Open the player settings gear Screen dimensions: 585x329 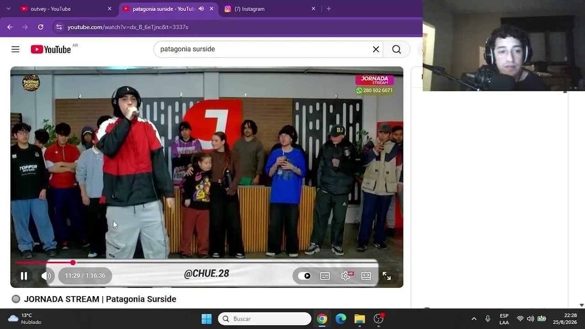[346, 276]
